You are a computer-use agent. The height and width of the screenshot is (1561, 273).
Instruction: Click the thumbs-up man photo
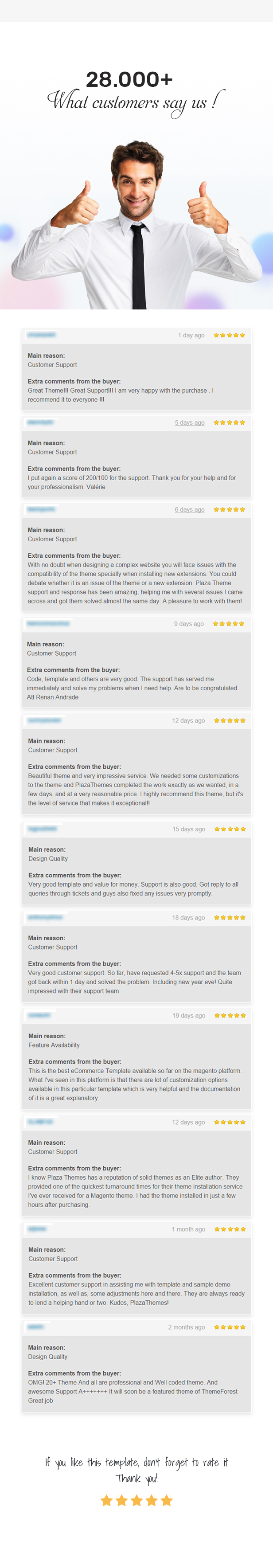pos(137,225)
